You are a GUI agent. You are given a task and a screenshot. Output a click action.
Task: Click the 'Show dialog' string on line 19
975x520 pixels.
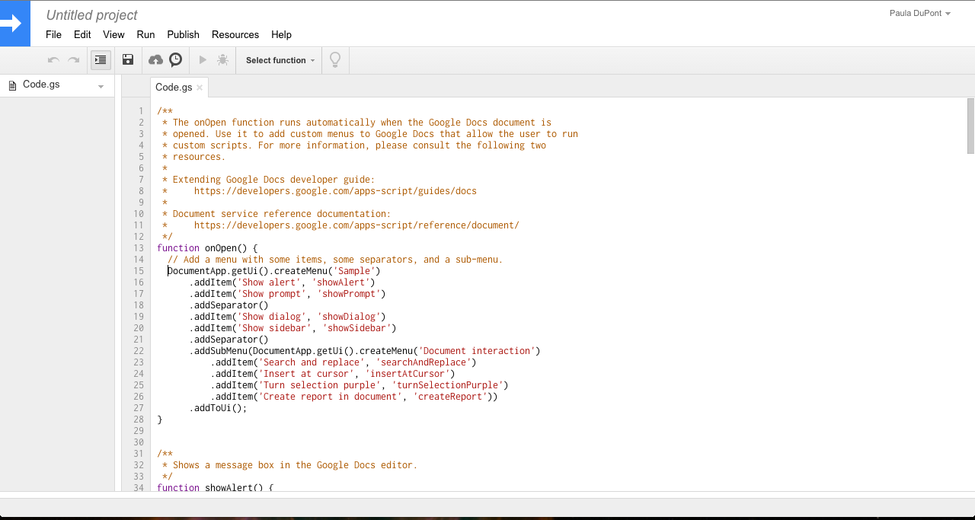[x=271, y=317]
